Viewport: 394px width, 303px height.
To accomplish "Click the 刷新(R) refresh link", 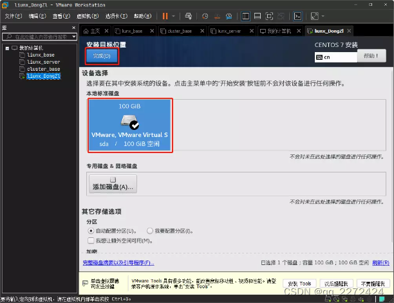I will coord(380,263).
